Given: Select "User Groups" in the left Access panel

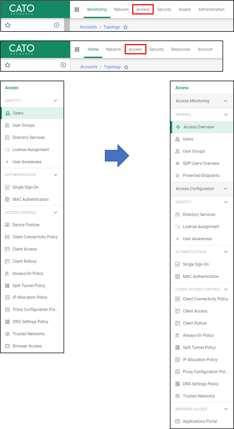Looking at the screenshot, I should 32,125.
